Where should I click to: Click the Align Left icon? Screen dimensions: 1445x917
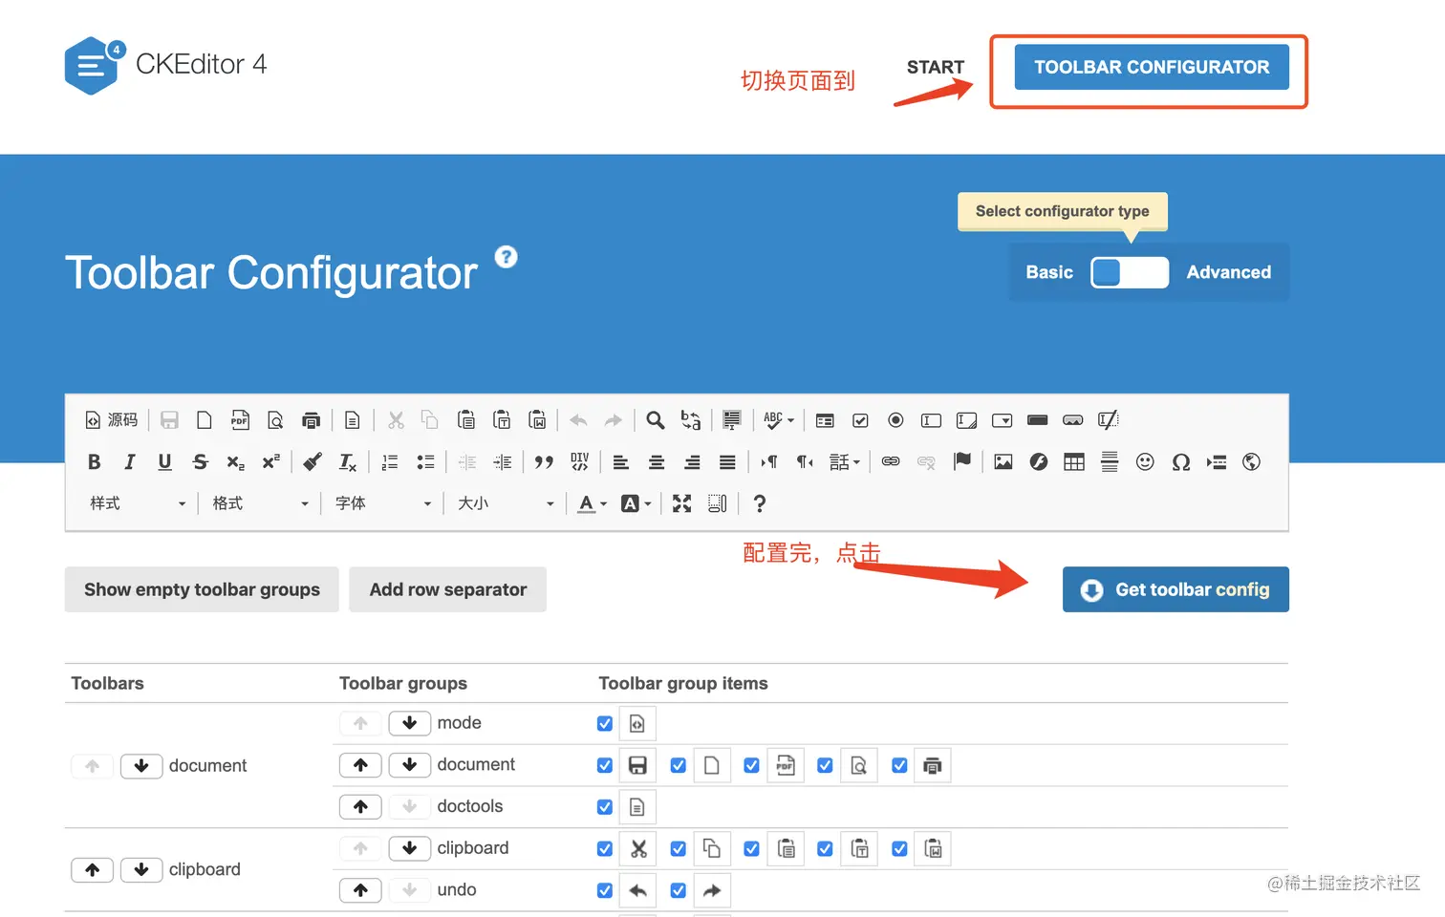(x=621, y=462)
